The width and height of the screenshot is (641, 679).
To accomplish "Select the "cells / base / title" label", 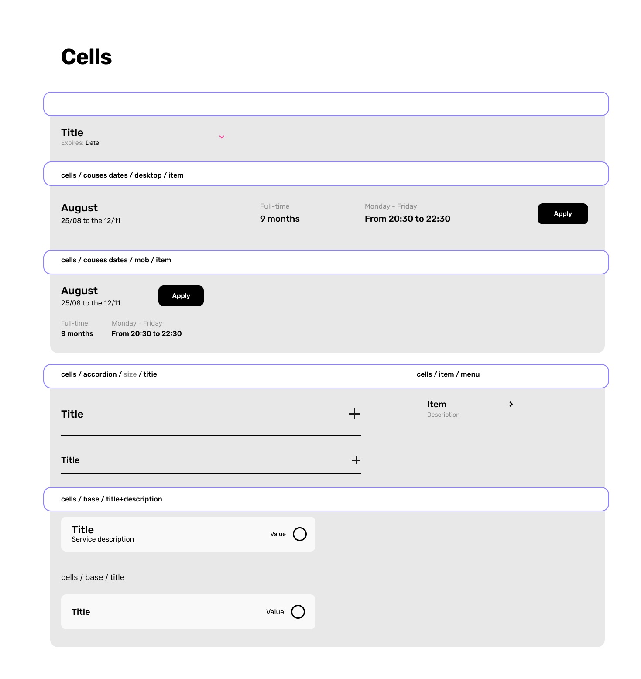I will 93,577.
